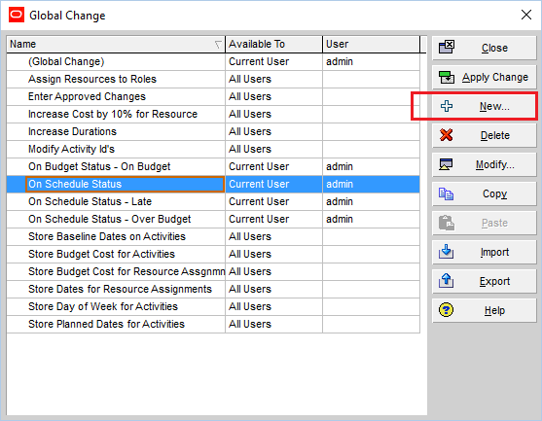Viewport: 542px width, 421px height.
Task: Click the Apply Change icon
Action: click(x=447, y=77)
